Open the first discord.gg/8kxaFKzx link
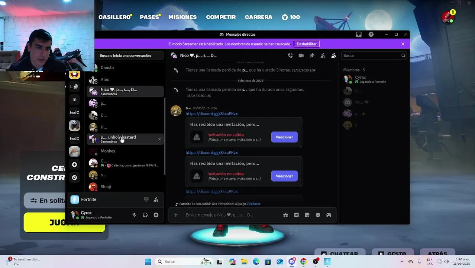 point(211,114)
